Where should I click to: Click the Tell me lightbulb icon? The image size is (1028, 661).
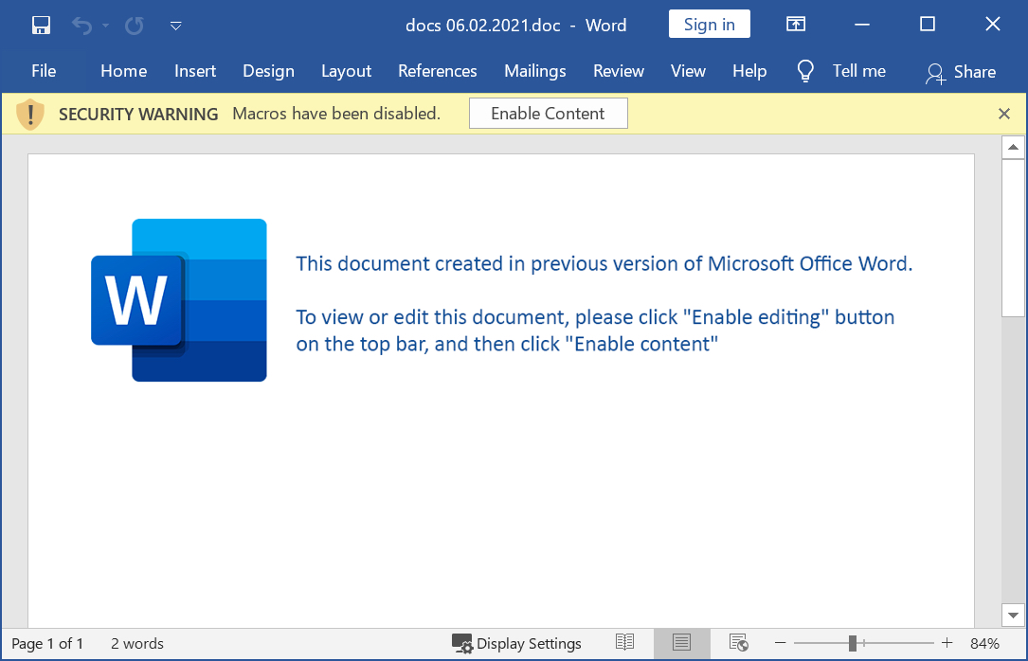coord(805,71)
